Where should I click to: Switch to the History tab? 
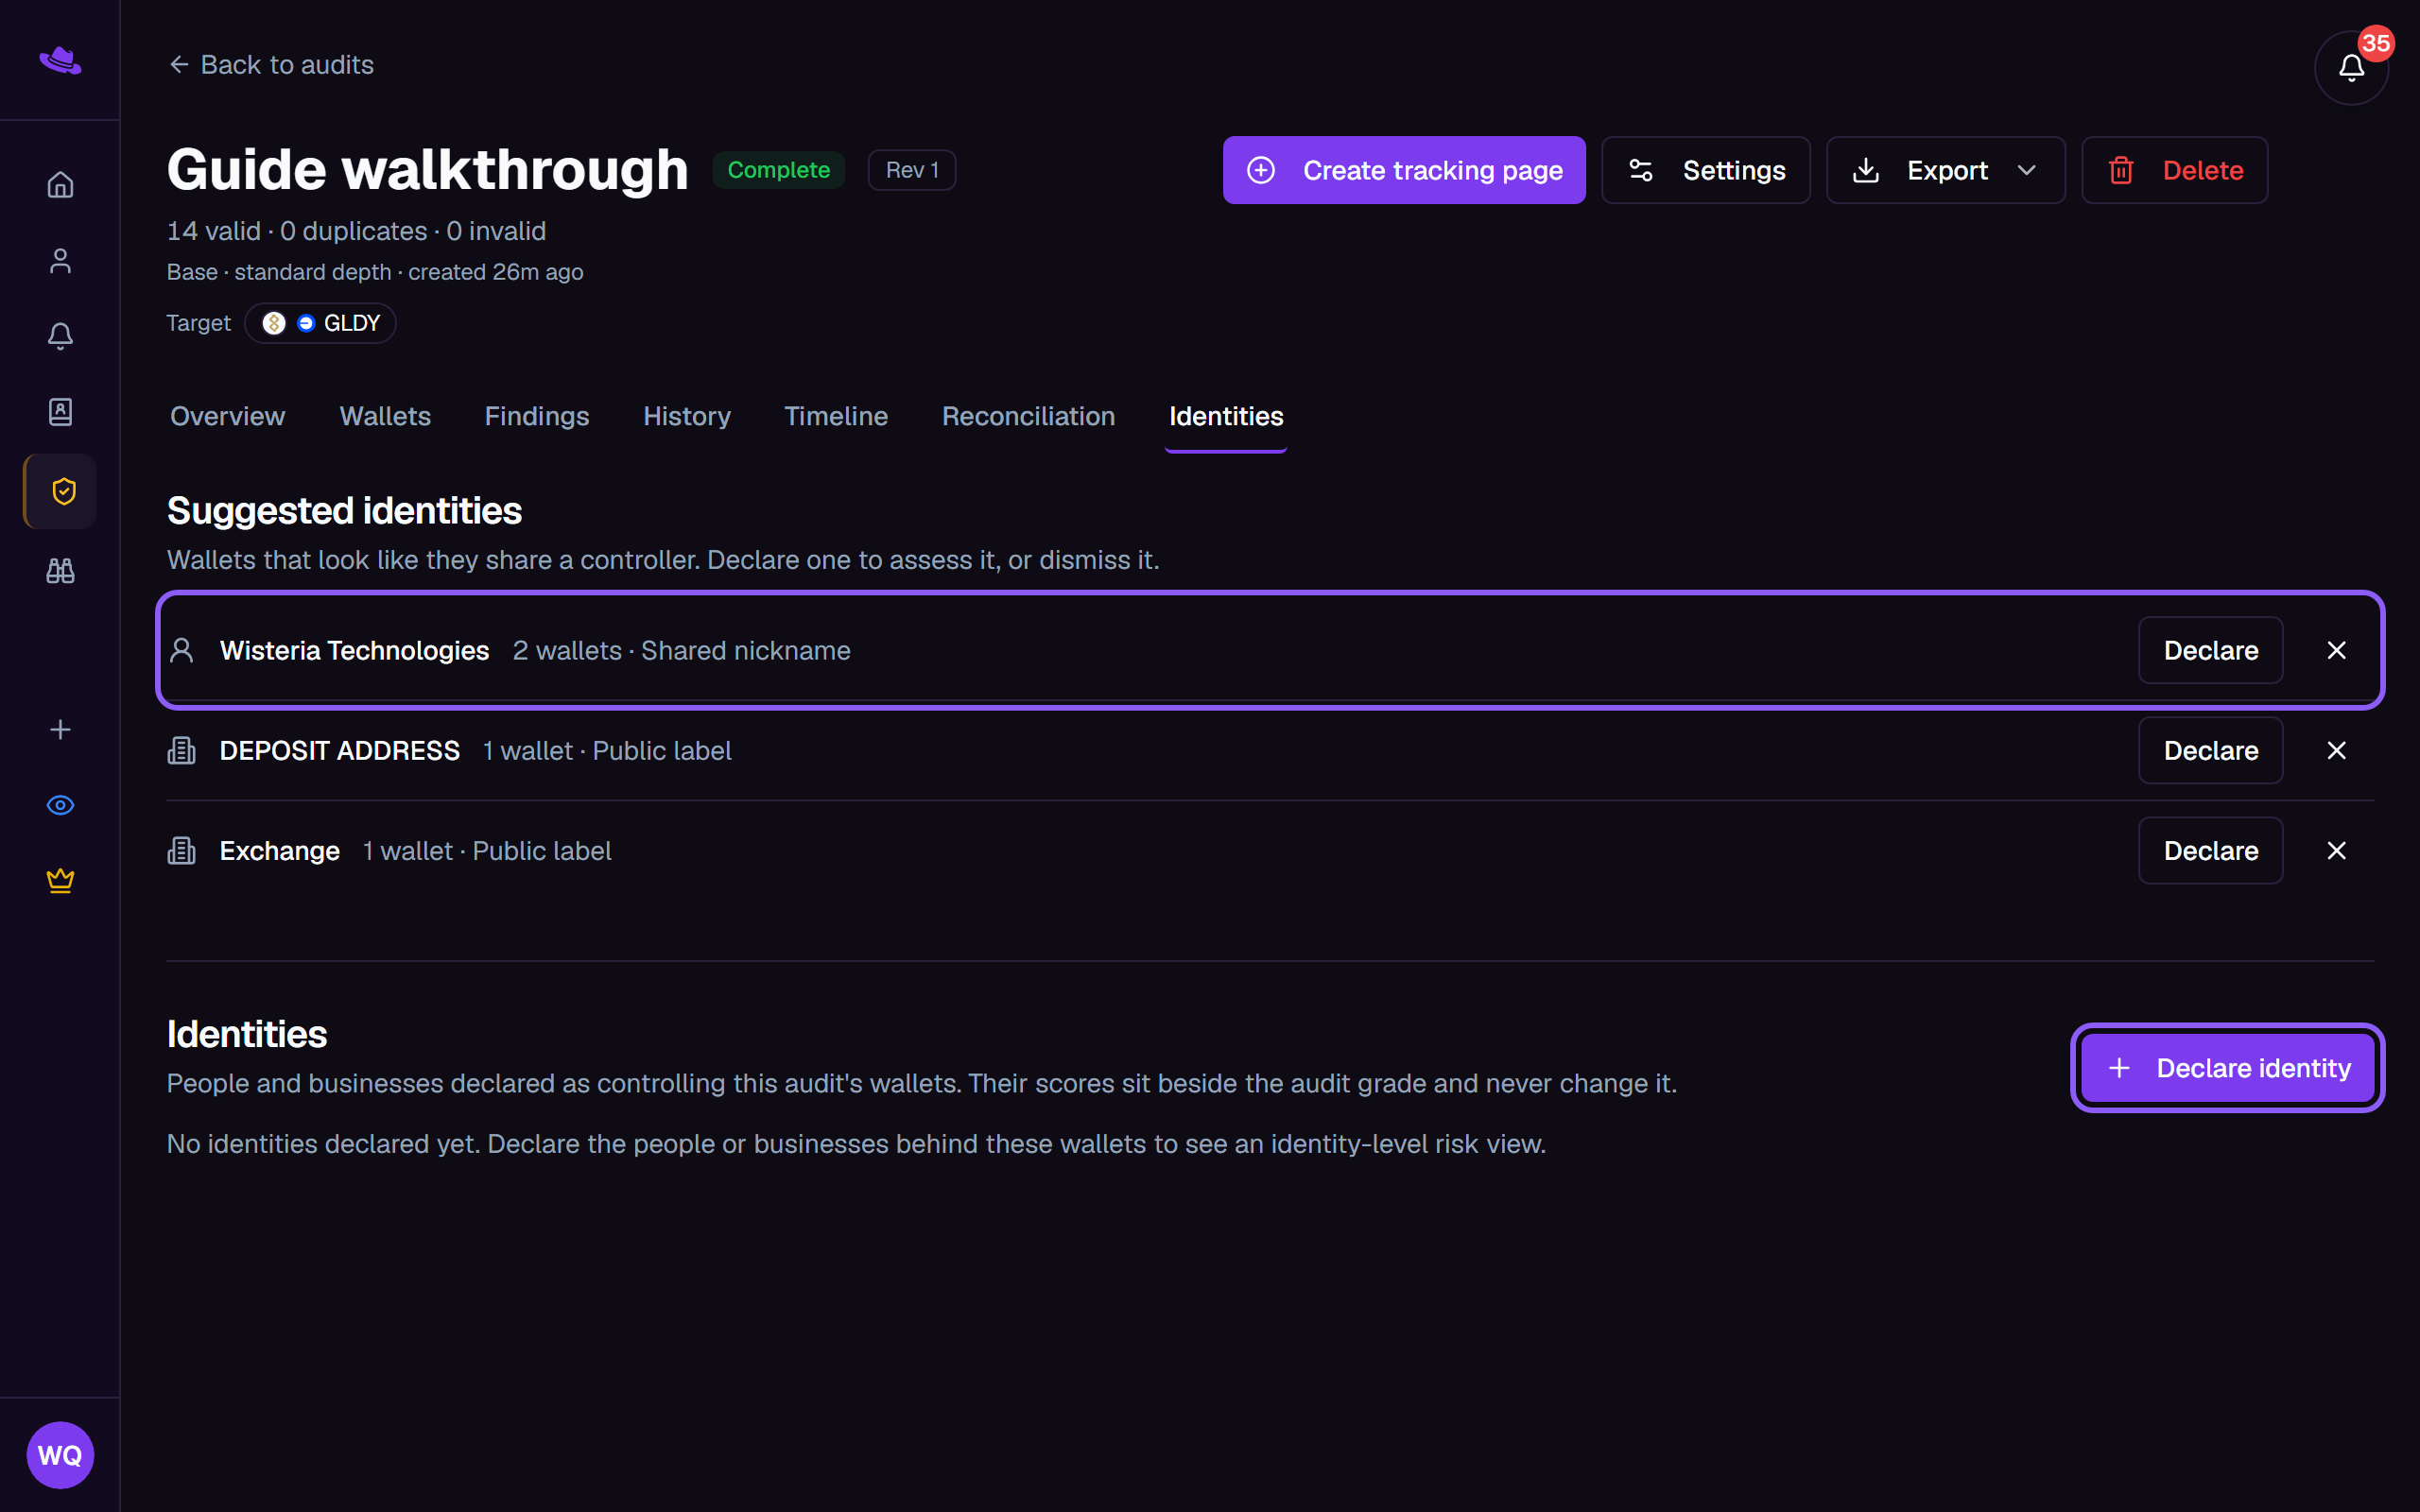[x=687, y=416]
